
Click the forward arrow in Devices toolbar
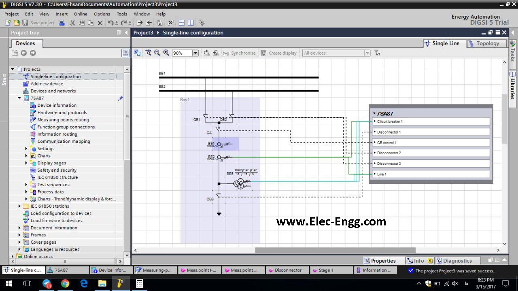33,53
